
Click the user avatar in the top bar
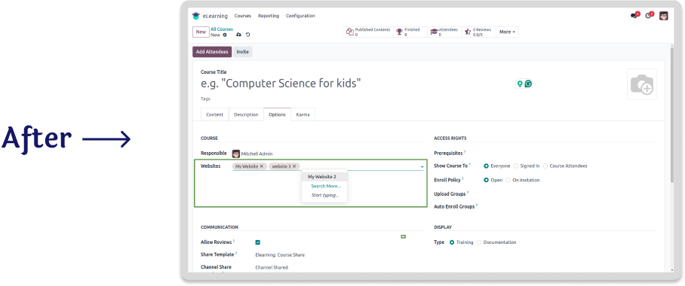point(664,16)
